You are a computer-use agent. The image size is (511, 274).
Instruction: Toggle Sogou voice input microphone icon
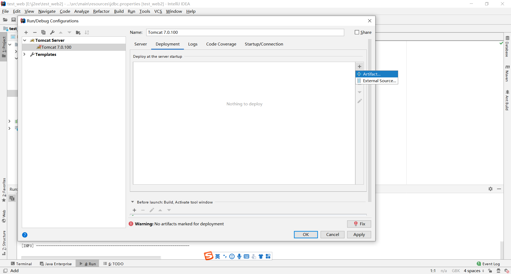click(x=239, y=256)
